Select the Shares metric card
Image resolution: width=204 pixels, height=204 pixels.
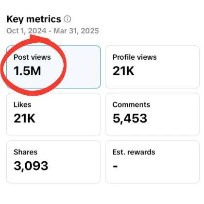tap(53, 162)
